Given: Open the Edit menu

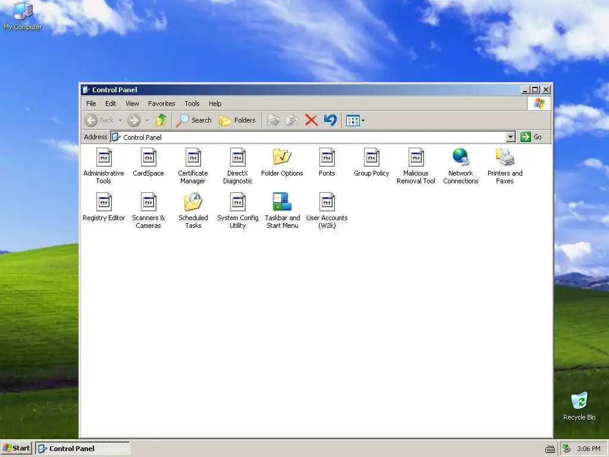Looking at the screenshot, I should pos(111,104).
